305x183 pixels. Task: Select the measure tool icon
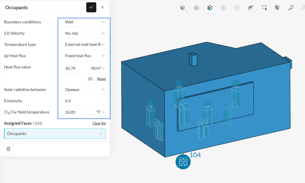pos(291,8)
